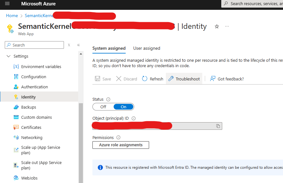Image resolution: width=283 pixels, height=183 pixels.
Task: Click the global search magnifier icon
Action: [226, 3]
